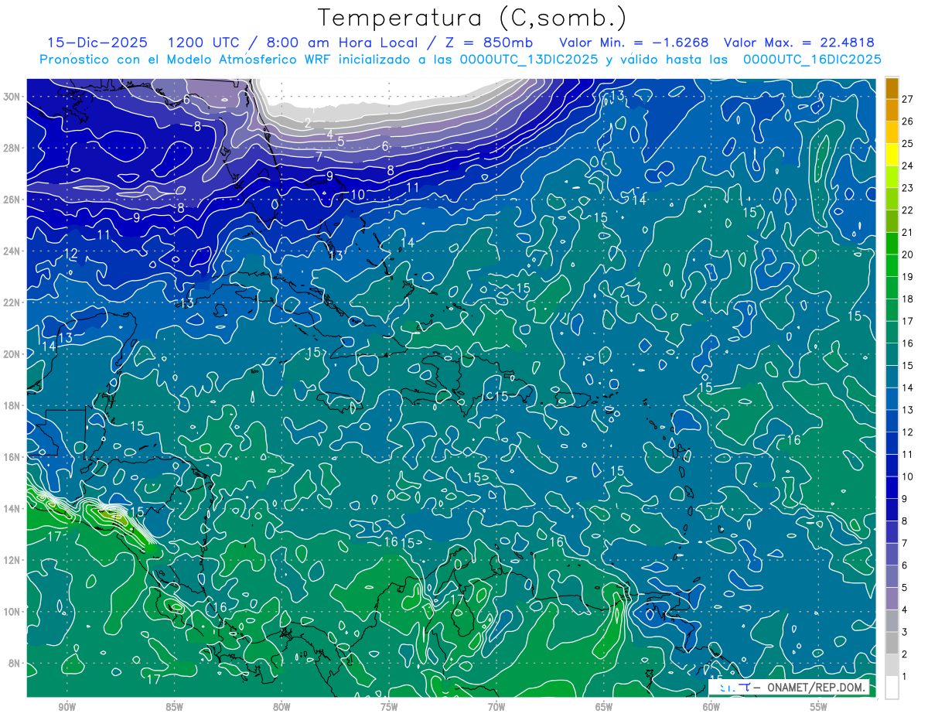The width and height of the screenshot is (928, 717).
Task: Click the color scale label "25"
Action: click(907, 143)
